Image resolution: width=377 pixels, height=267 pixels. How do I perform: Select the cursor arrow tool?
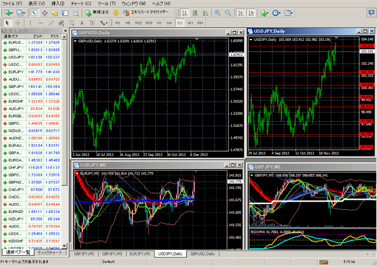pos(7,23)
